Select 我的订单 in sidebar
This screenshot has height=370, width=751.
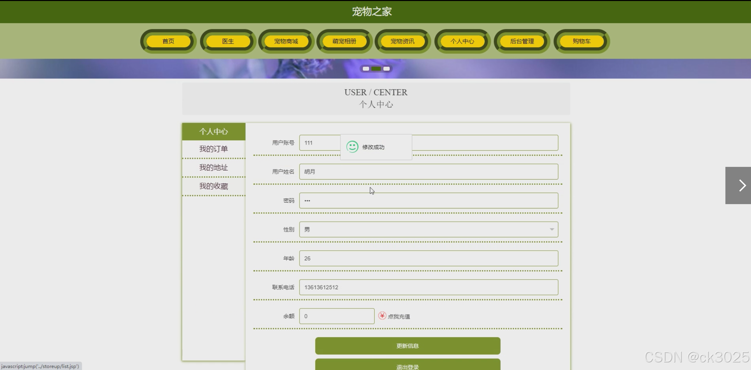[213, 149]
